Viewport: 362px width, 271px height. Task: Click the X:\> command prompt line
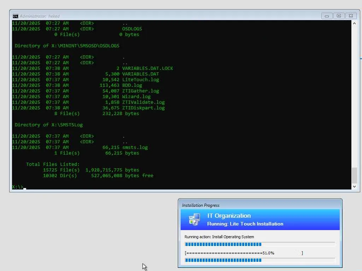pos(19,187)
